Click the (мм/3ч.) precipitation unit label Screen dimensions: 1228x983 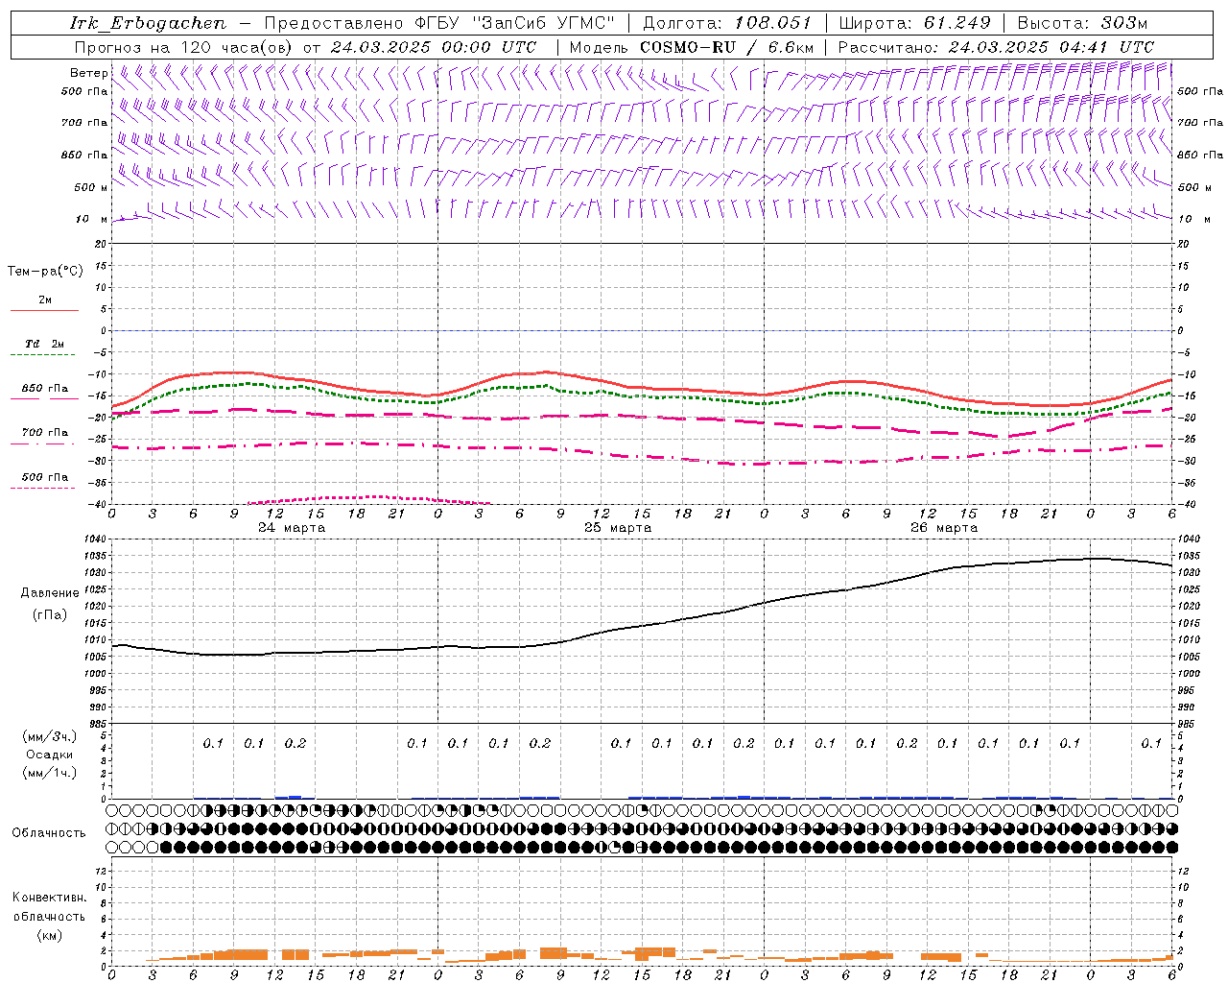tap(50, 737)
